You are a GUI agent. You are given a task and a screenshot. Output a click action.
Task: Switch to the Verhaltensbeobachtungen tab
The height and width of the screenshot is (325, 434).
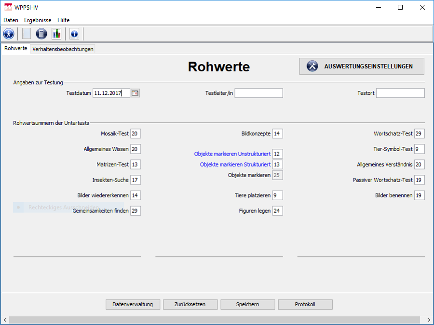tap(63, 49)
